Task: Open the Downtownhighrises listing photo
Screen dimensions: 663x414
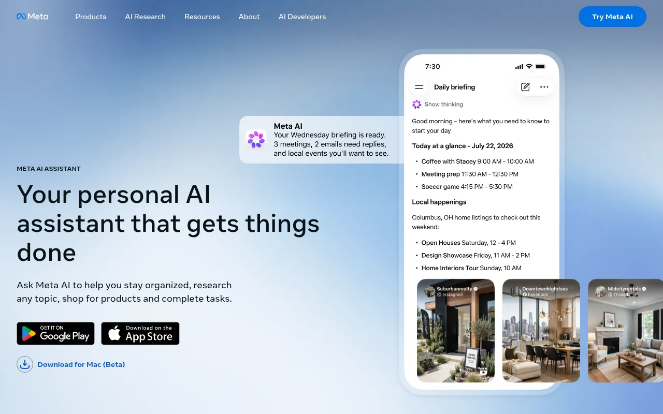Action: (541, 331)
